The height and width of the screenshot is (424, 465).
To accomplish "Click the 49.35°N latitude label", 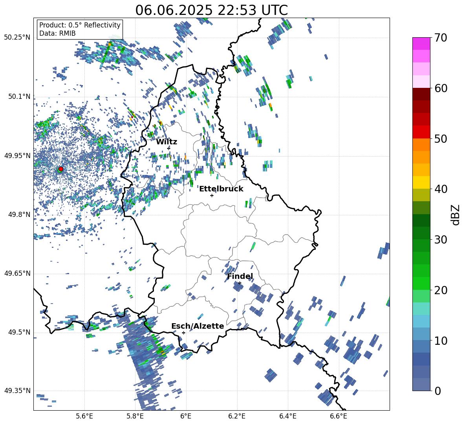I will [x=17, y=391].
